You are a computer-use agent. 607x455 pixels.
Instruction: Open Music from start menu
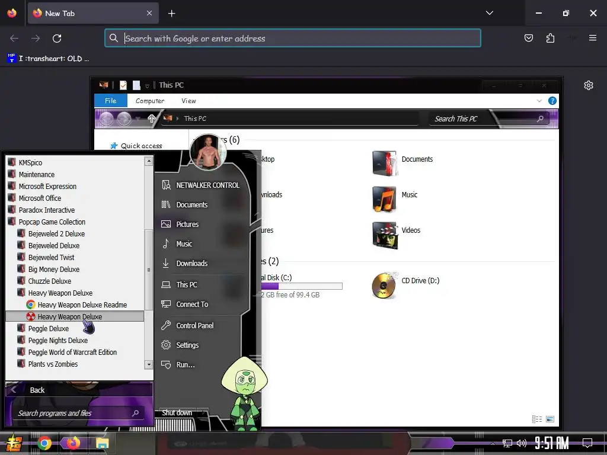pos(177,243)
